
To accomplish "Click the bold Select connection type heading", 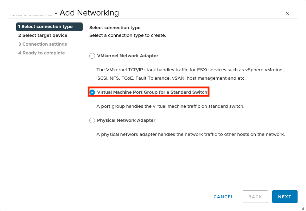I will [115, 28].
